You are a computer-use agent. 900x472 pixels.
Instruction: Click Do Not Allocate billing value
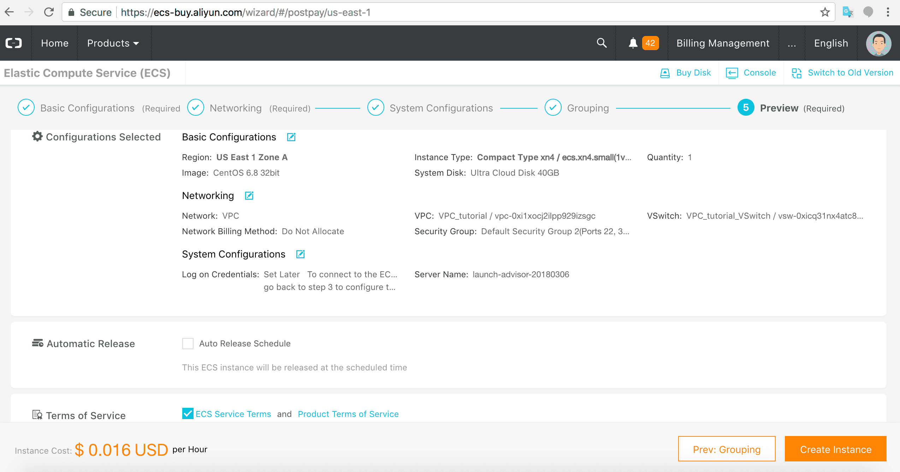pyautogui.click(x=313, y=231)
